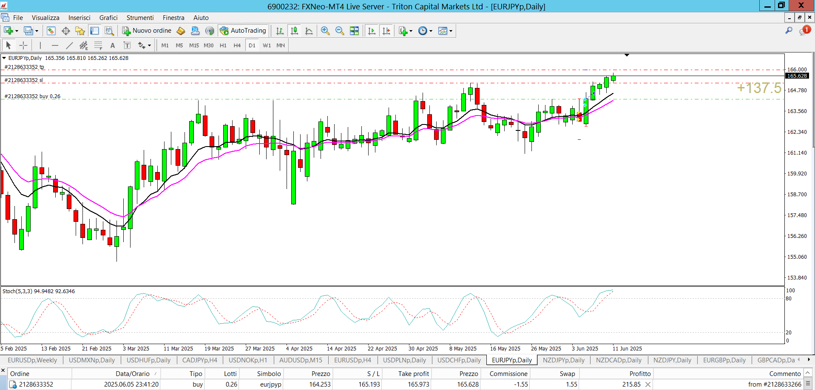Open the search magnifier at top right
The height and width of the screenshot is (390, 815).
pyautogui.click(x=789, y=31)
